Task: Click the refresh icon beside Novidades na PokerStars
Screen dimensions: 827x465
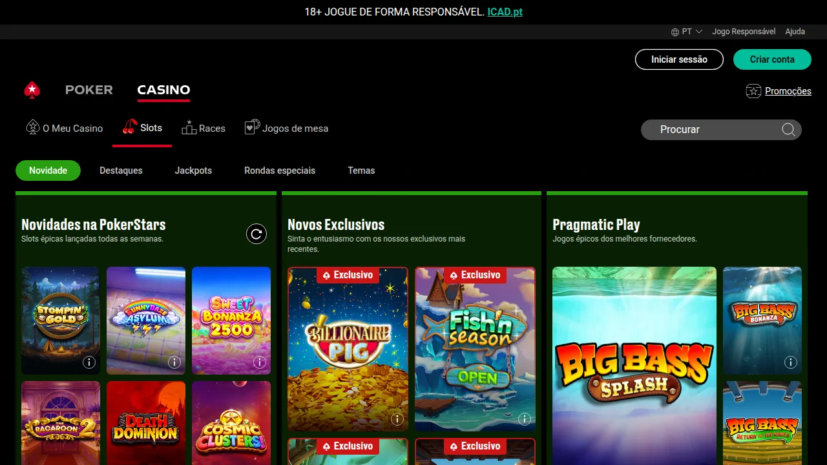Action: point(256,234)
